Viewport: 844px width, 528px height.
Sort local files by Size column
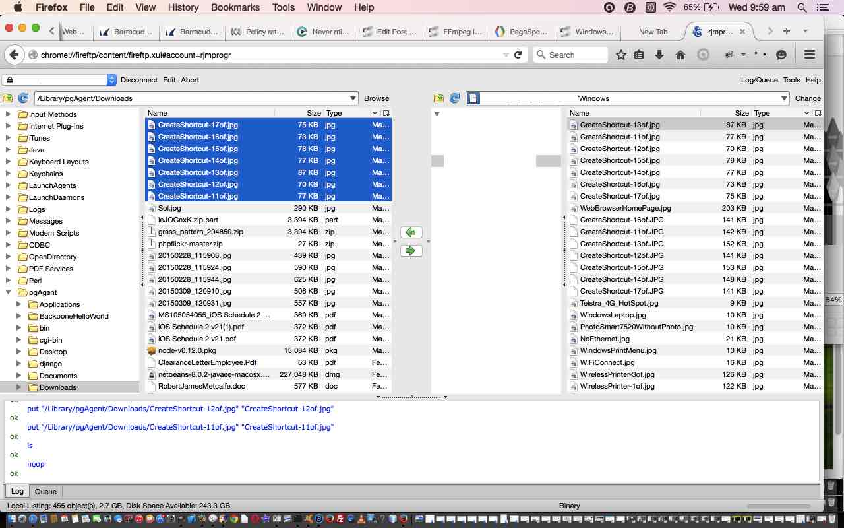point(299,113)
